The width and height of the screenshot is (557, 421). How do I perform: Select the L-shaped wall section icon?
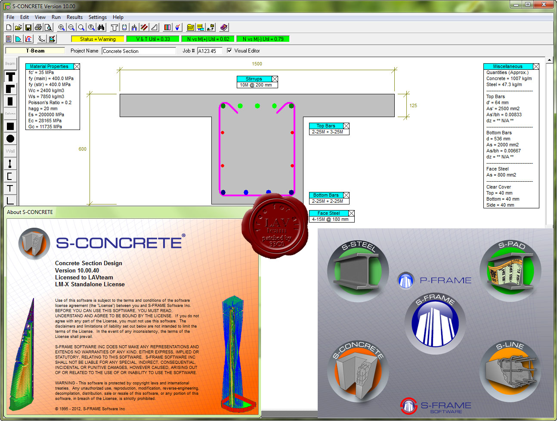click(x=10, y=200)
